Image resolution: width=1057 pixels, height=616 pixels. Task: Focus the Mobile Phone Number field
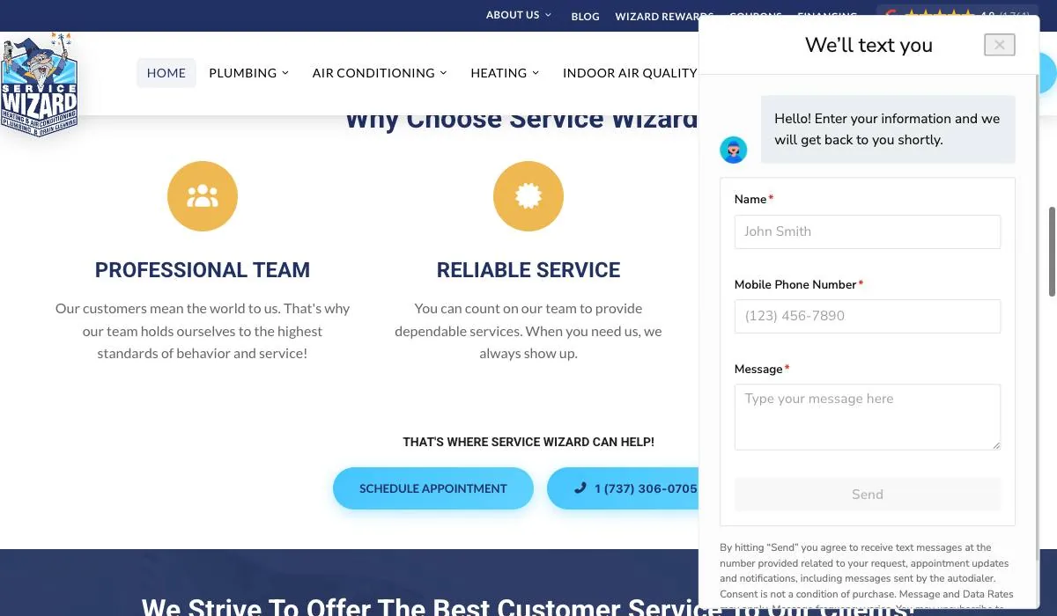(x=868, y=316)
